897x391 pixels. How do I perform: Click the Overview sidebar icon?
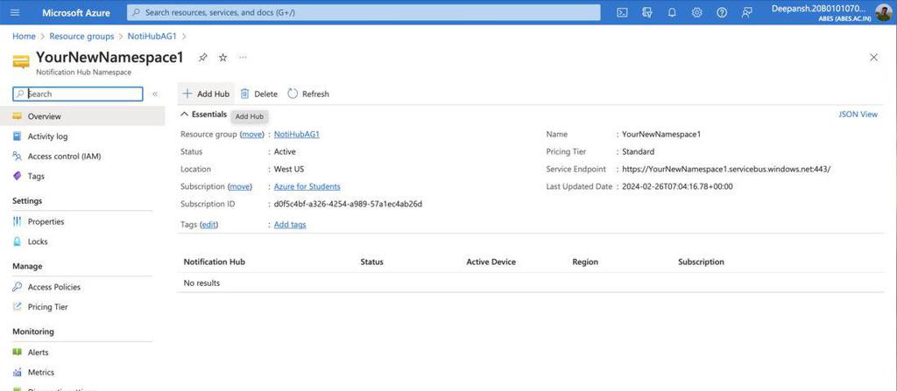[x=18, y=116]
